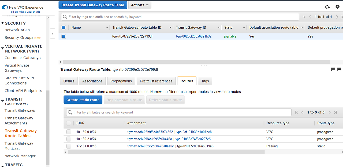Open vpc-0af101b39d1c07be8 link

(x=194, y=132)
